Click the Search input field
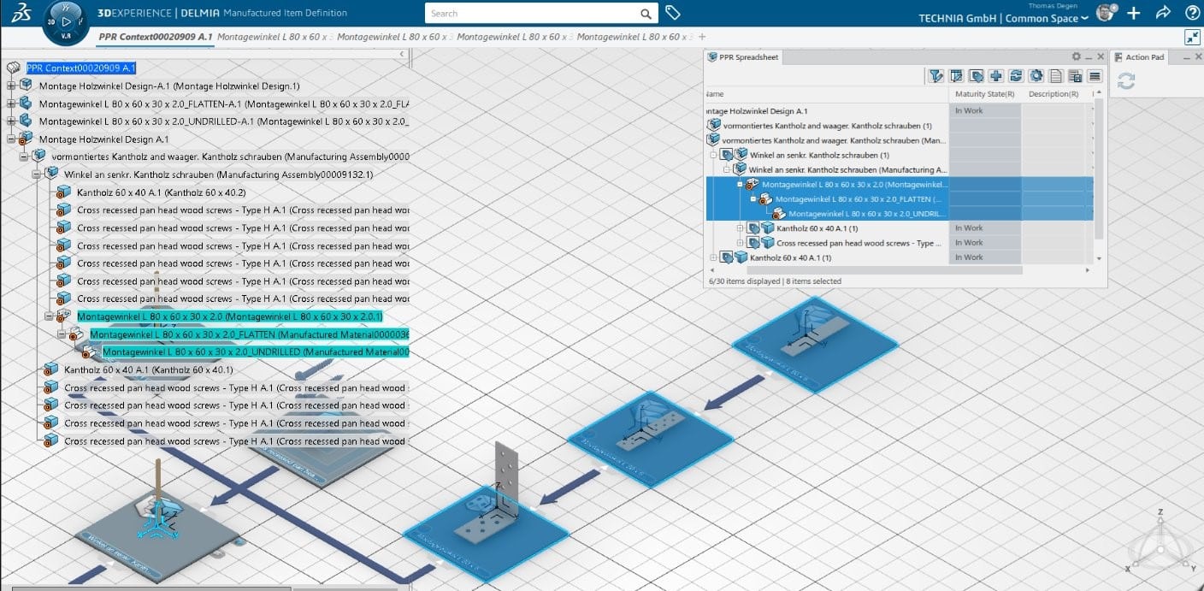1204x591 pixels. [532, 14]
